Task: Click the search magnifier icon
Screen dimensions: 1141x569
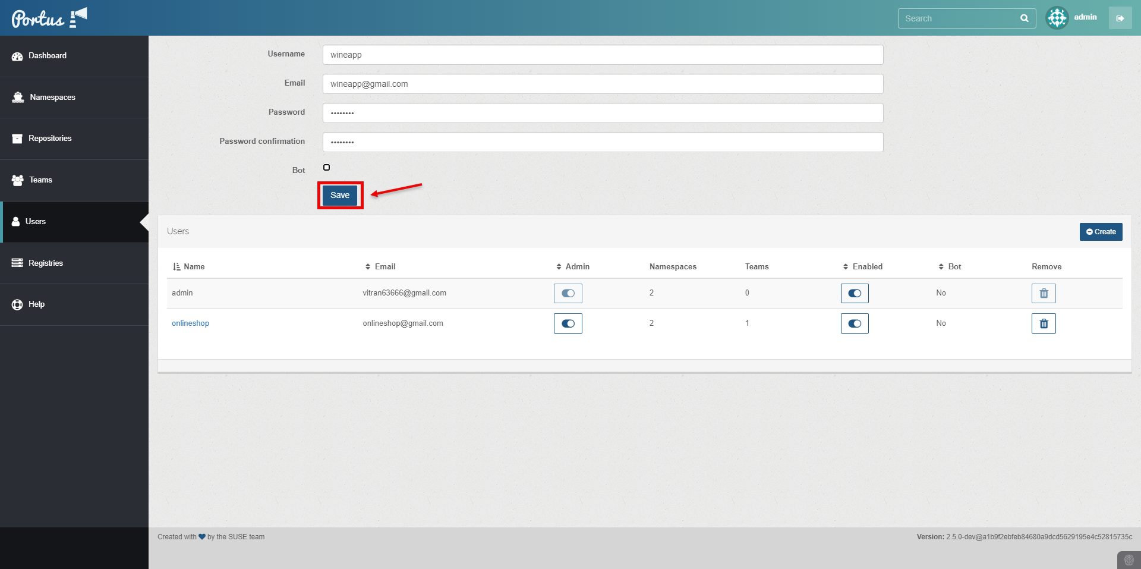Action: point(1024,18)
